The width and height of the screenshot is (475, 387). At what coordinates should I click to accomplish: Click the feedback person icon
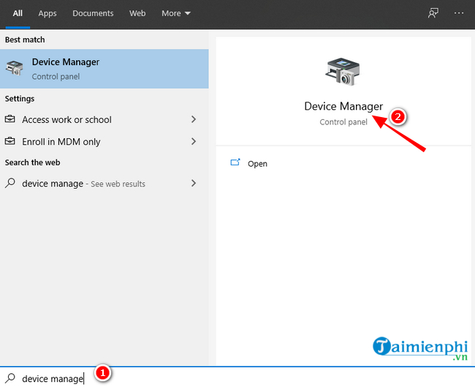point(433,13)
